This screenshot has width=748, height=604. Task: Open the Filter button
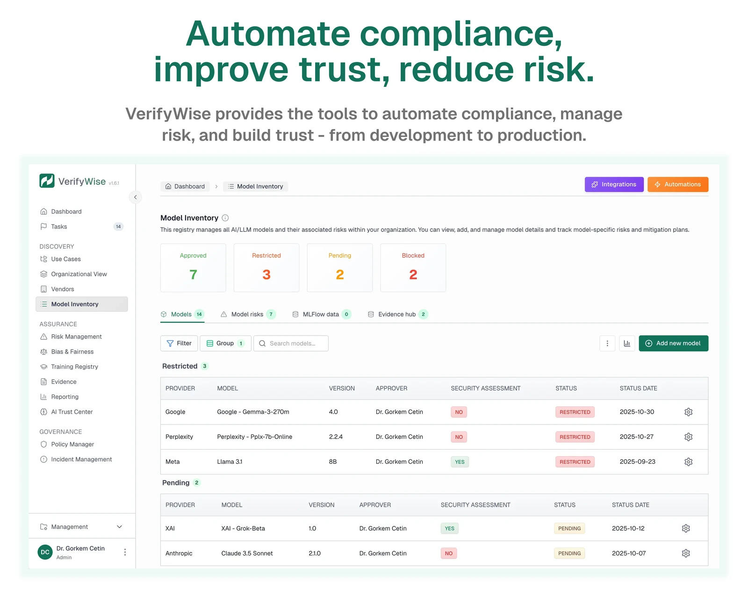click(179, 343)
